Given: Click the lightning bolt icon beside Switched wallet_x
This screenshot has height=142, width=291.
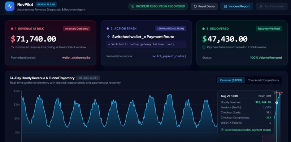Looking at the screenshot, I should (108, 37).
